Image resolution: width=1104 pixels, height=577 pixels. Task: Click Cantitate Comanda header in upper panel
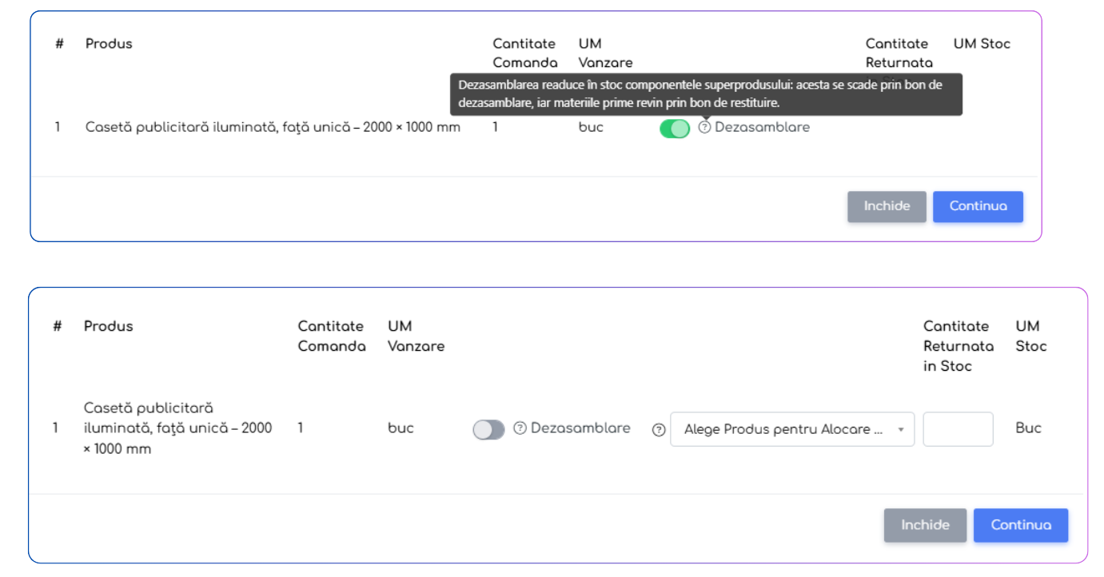(525, 54)
